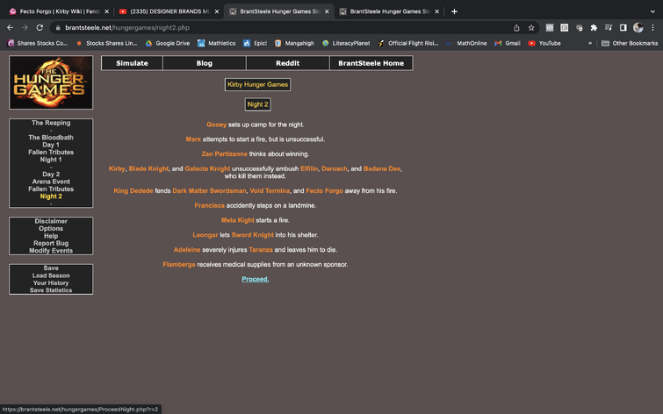Open The Bloodbath in the sidebar
The height and width of the screenshot is (414, 663).
(x=51, y=138)
